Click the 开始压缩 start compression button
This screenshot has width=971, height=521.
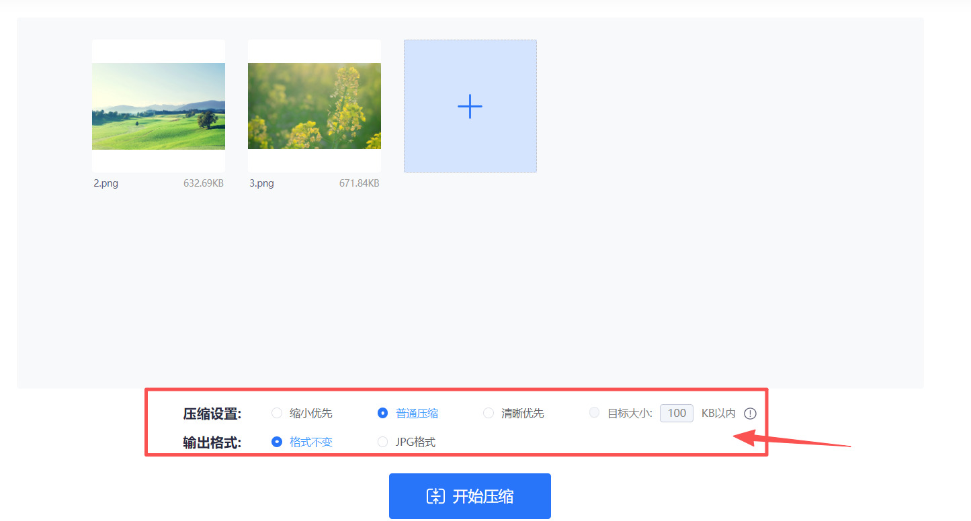[x=470, y=495]
